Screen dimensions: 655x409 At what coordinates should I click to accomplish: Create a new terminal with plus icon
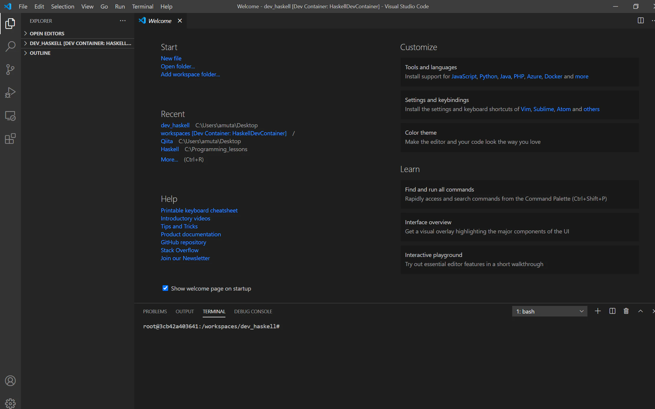coord(598,311)
